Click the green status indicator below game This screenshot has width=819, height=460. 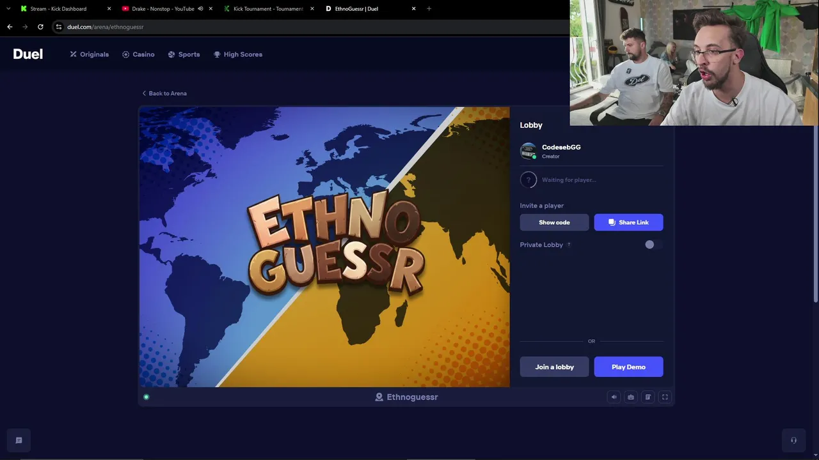coord(146,397)
